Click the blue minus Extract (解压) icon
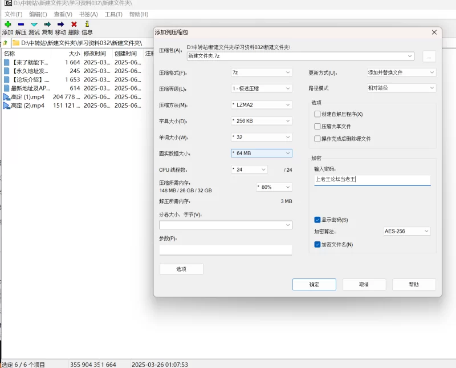The width and height of the screenshot is (456, 368). tap(21, 24)
